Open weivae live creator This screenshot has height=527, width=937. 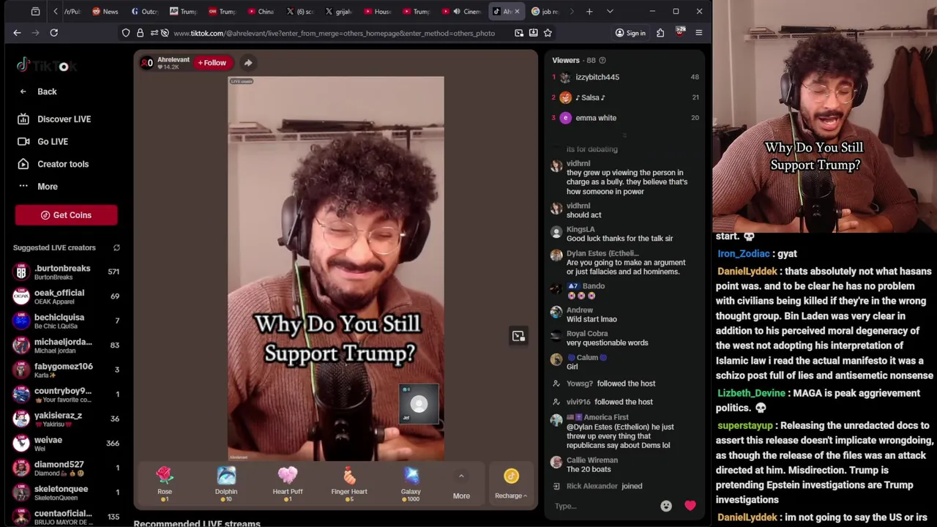click(66, 444)
